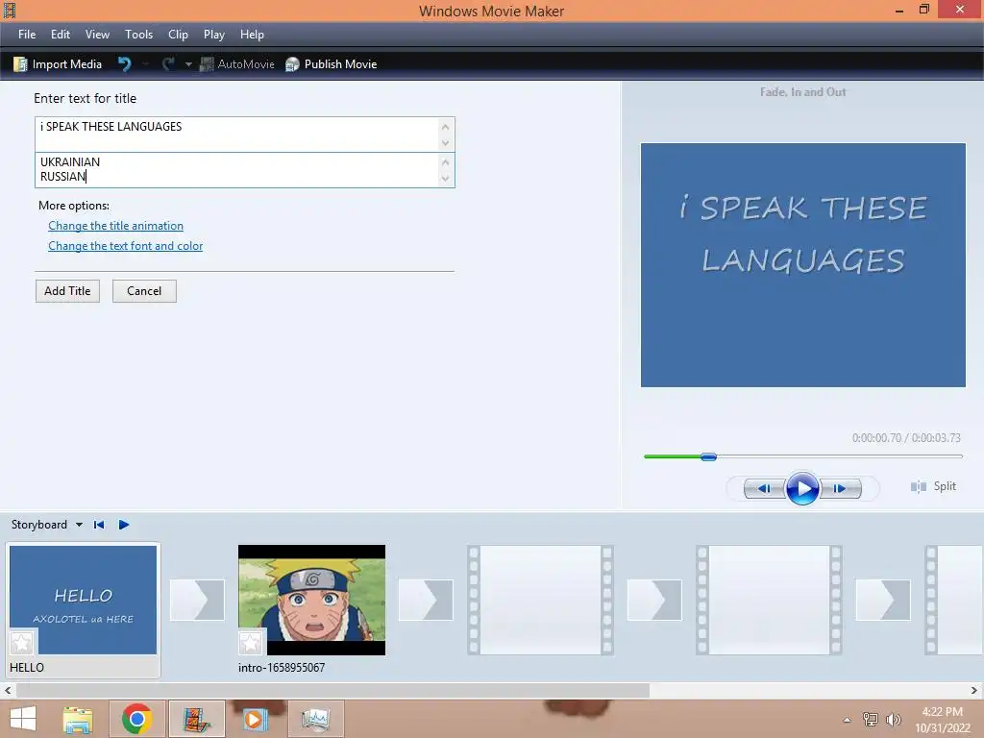
Task: Click the preview seek bar handle
Action: pyautogui.click(x=708, y=456)
